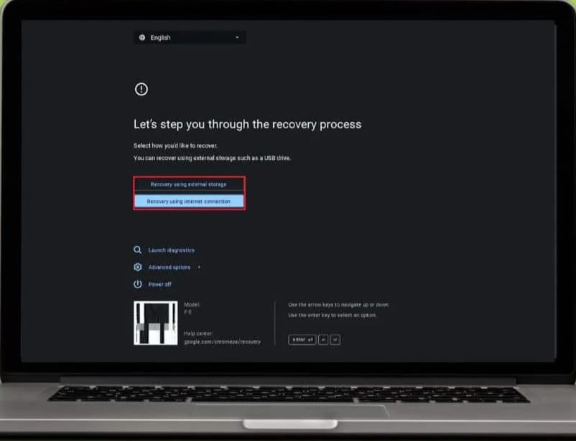The height and width of the screenshot is (441, 576).
Task: Click the up arrow key indicator
Action: pos(323,340)
